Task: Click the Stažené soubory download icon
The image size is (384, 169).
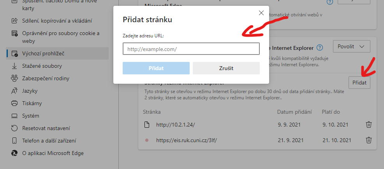Action: tap(14, 66)
